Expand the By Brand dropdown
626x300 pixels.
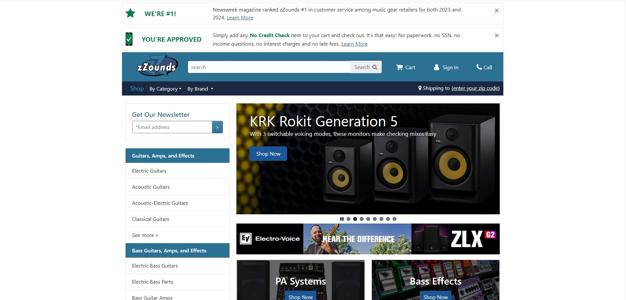[201, 89]
